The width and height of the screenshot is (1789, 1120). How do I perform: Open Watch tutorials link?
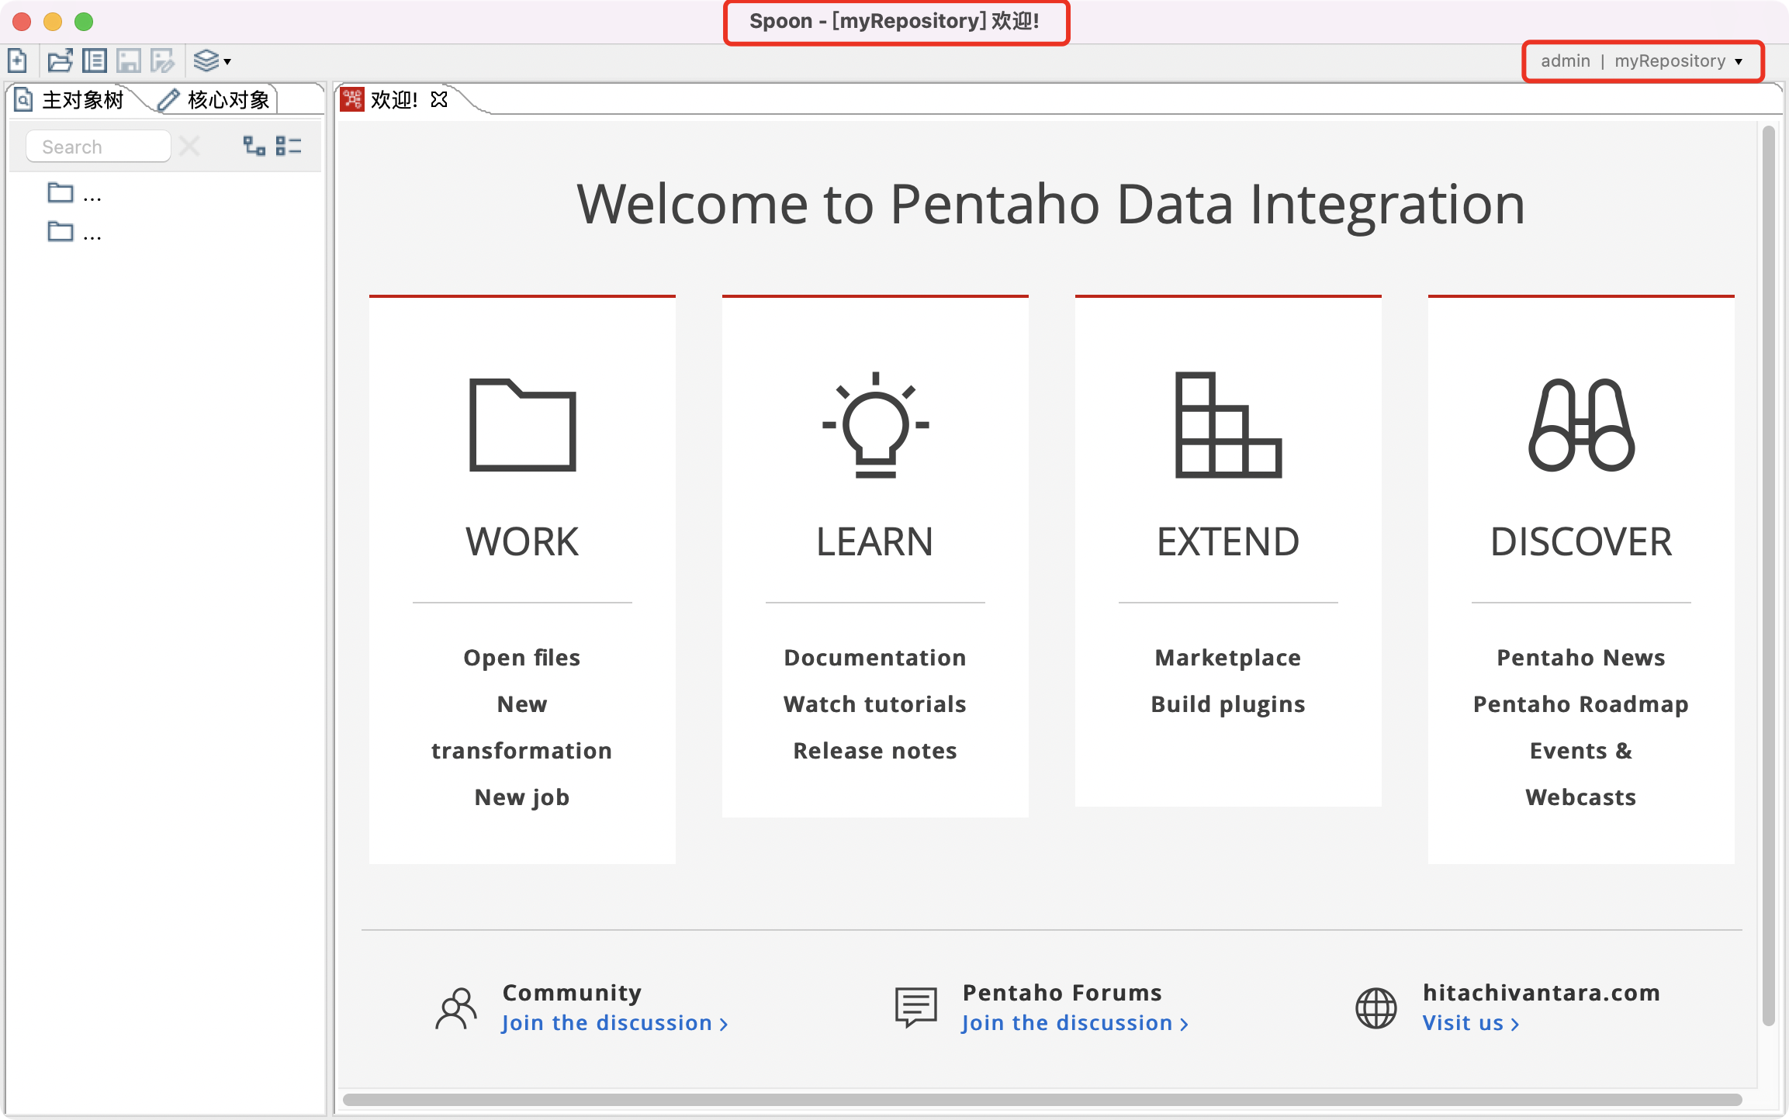coord(875,704)
